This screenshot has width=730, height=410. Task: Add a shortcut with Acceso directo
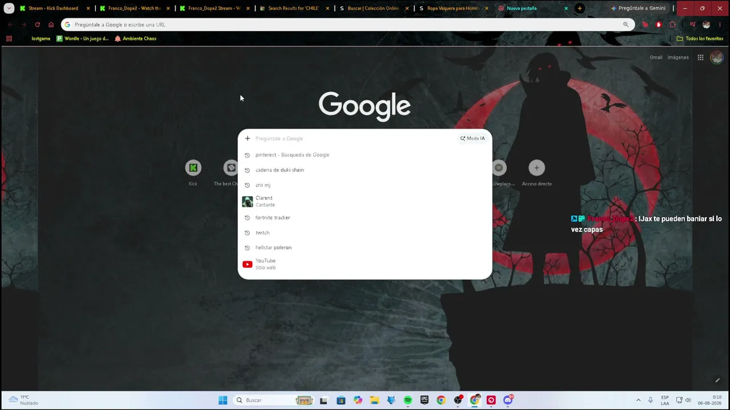click(537, 173)
